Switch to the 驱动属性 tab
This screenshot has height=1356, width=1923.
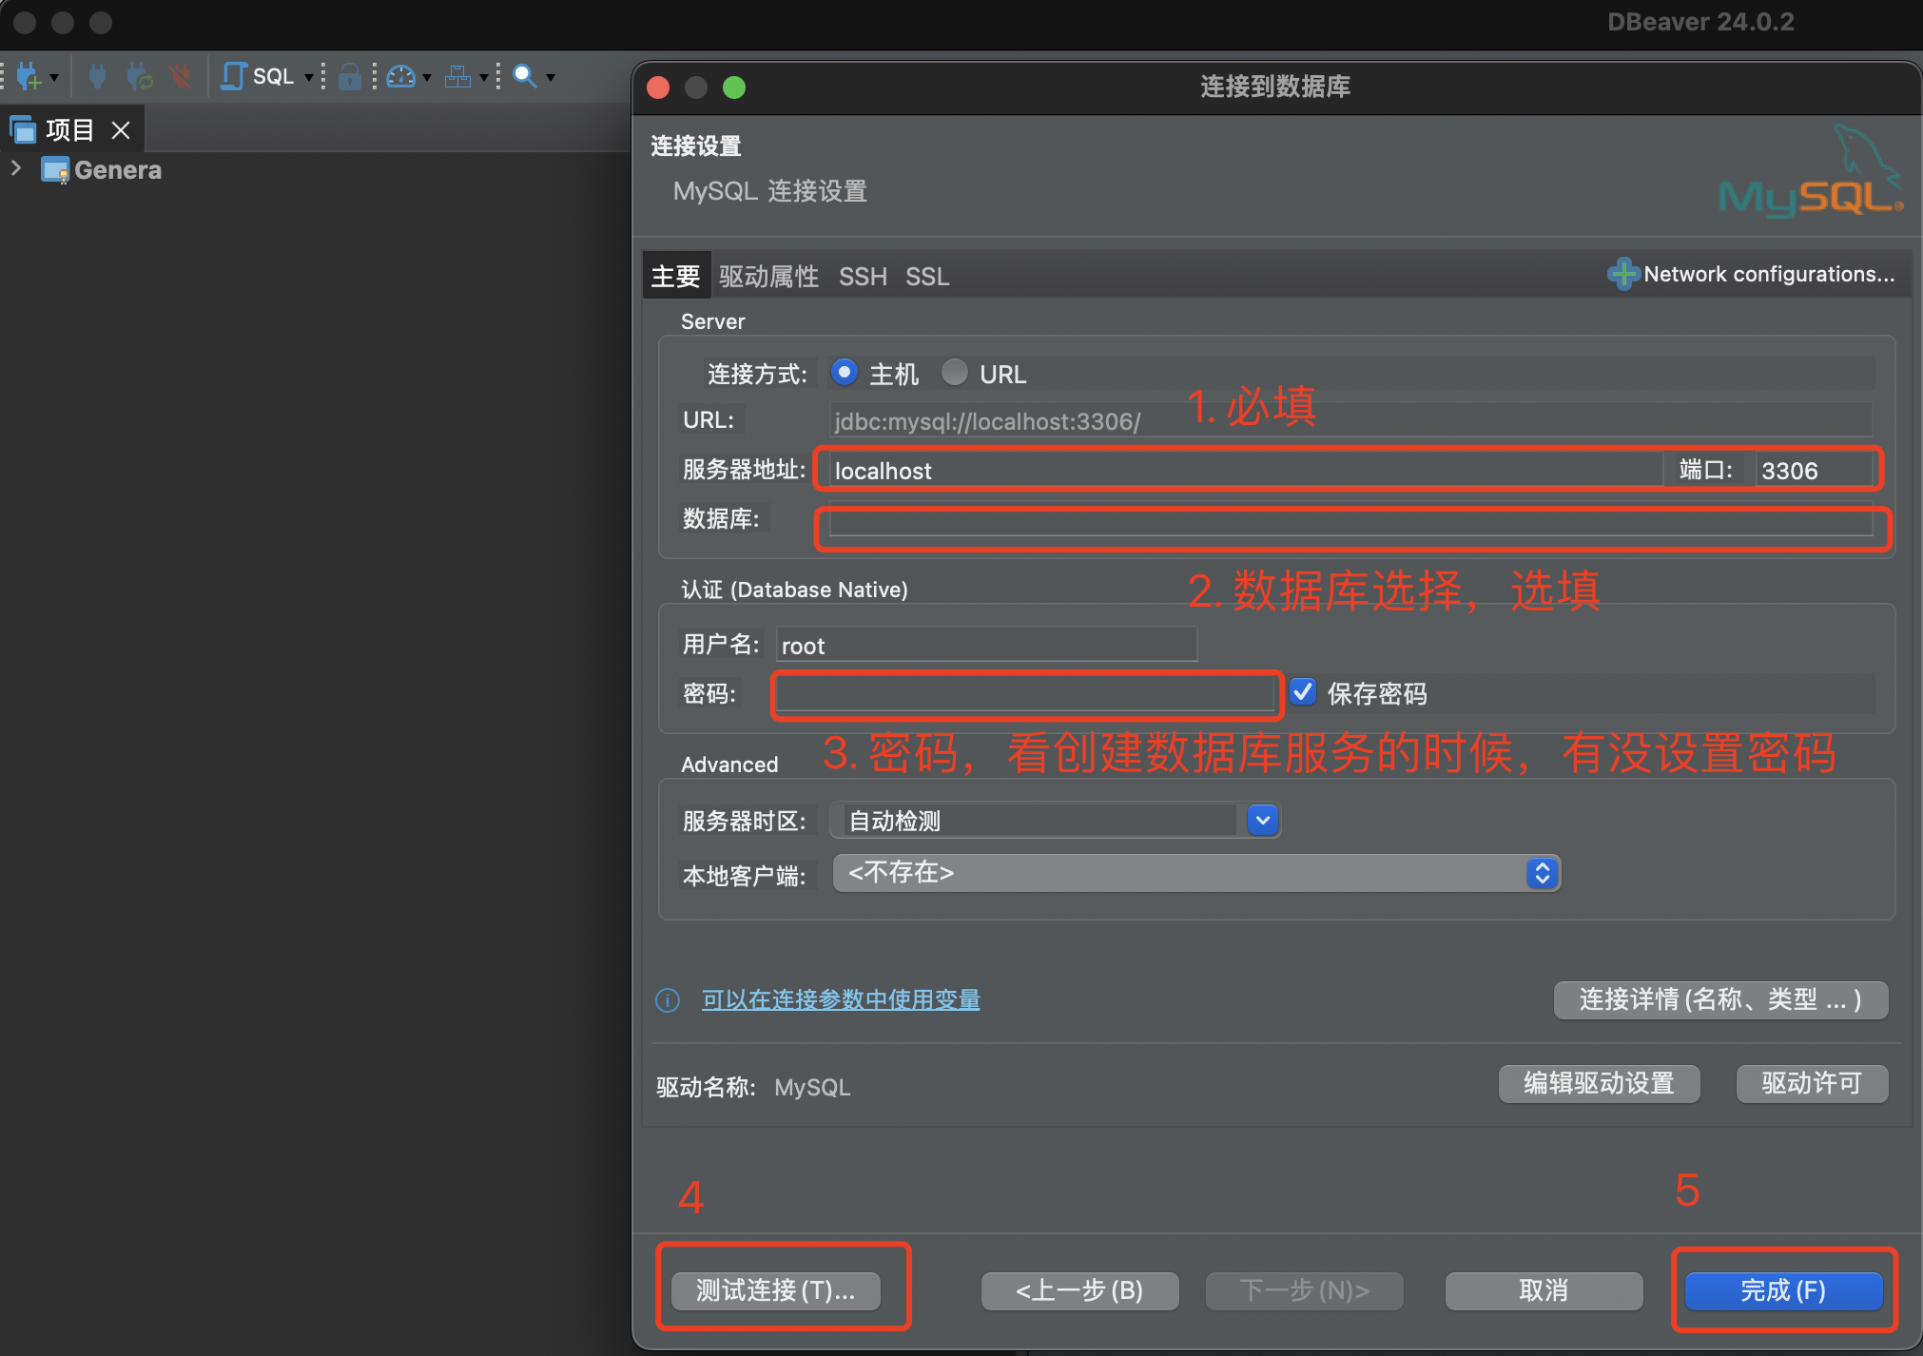click(768, 276)
